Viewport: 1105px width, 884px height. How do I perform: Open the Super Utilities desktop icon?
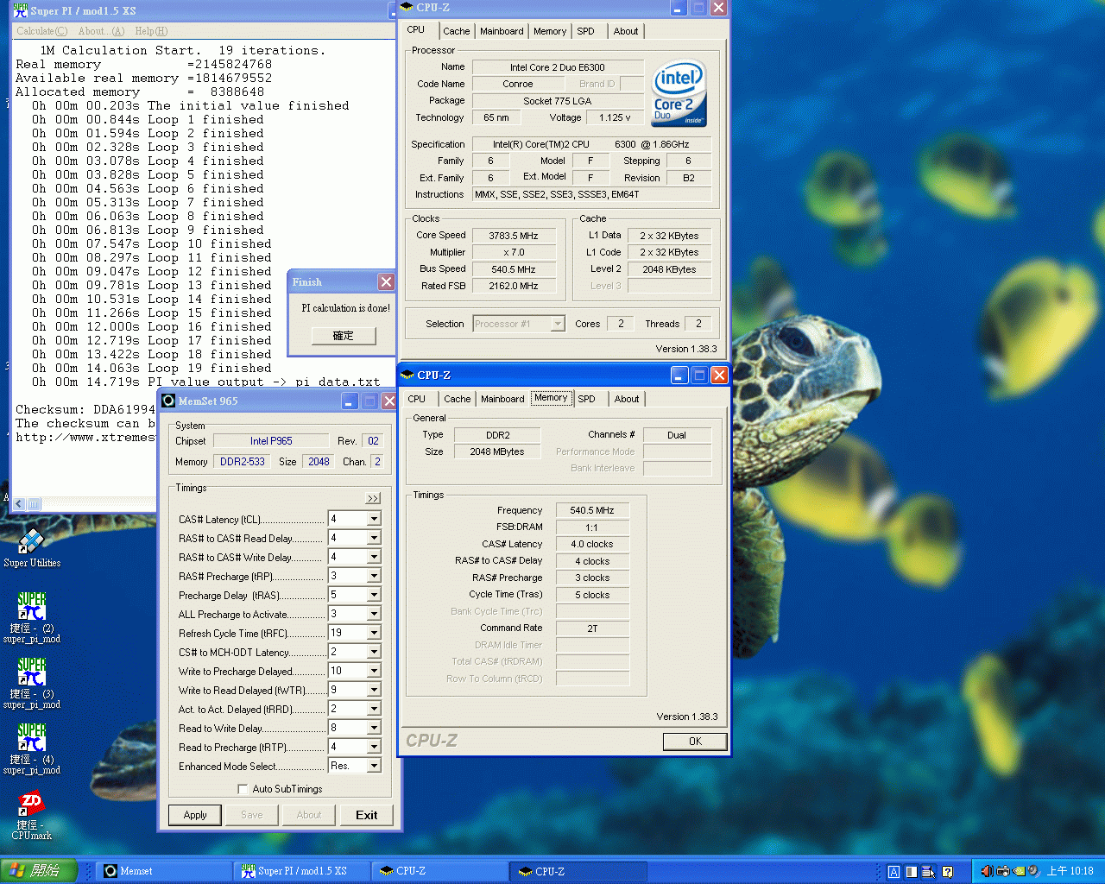pyautogui.click(x=32, y=547)
